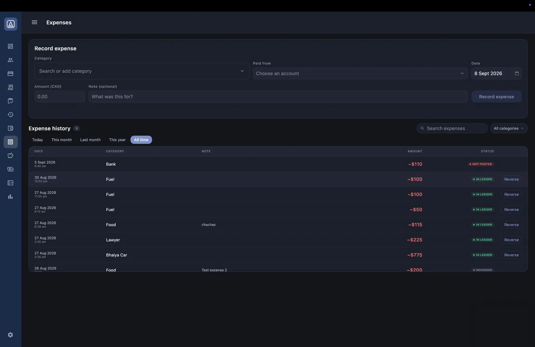
Task: Click the 5 Sept 2026 date cell
Action: pyautogui.click(x=45, y=164)
